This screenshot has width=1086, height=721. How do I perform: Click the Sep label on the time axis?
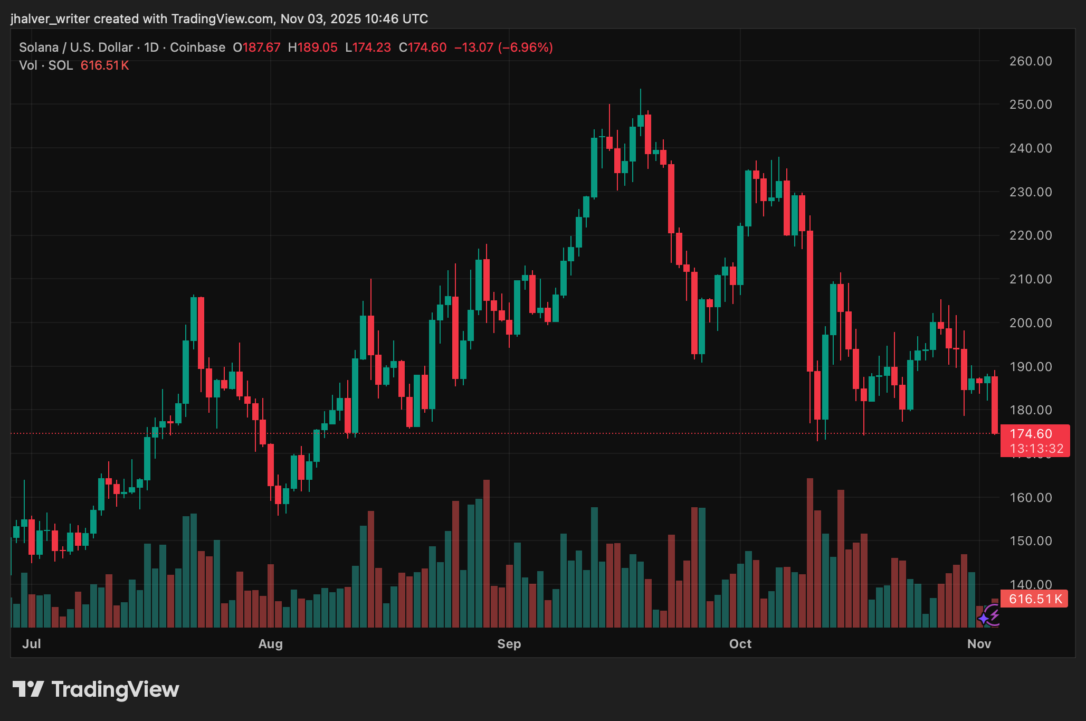click(x=509, y=644)
